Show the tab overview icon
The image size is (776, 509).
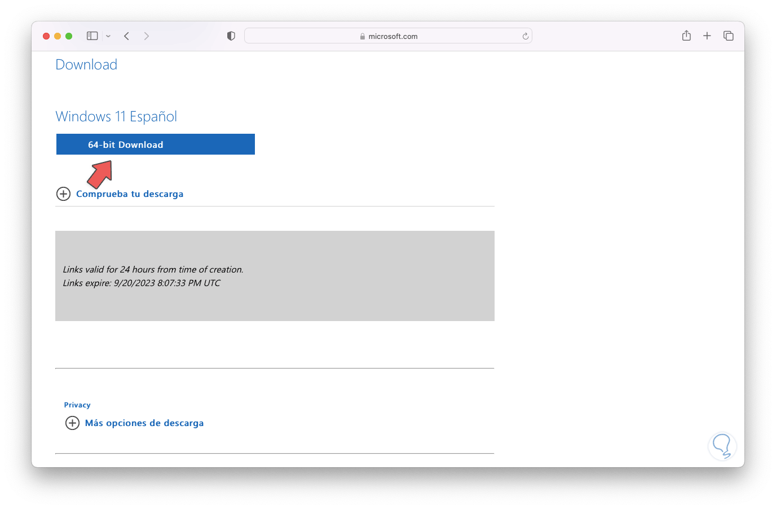pos(729,36)
